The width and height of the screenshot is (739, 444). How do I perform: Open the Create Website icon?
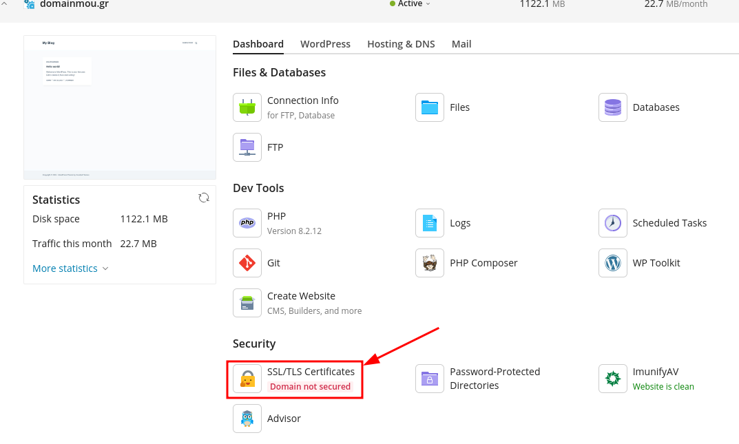point(247,303)
